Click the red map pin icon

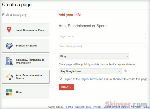coord(9,30)
